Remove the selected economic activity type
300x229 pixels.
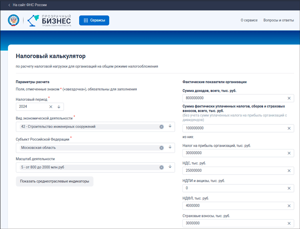(x=162, y=127)
